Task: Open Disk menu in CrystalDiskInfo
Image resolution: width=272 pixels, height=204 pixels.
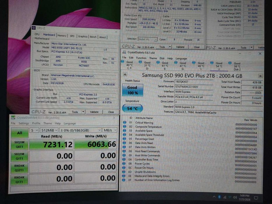Action: click(162, 58)
